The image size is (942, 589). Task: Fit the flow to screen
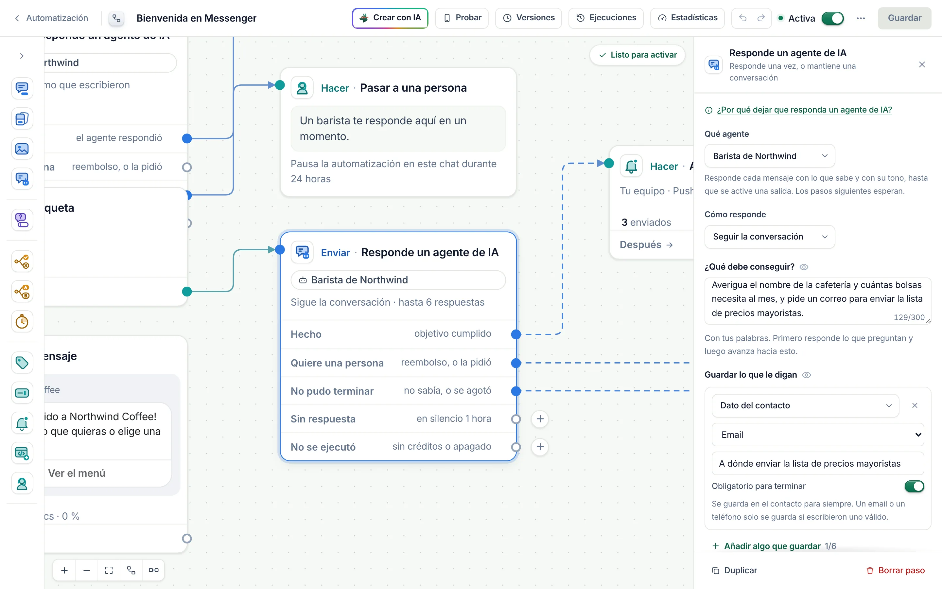pos(109,570)
